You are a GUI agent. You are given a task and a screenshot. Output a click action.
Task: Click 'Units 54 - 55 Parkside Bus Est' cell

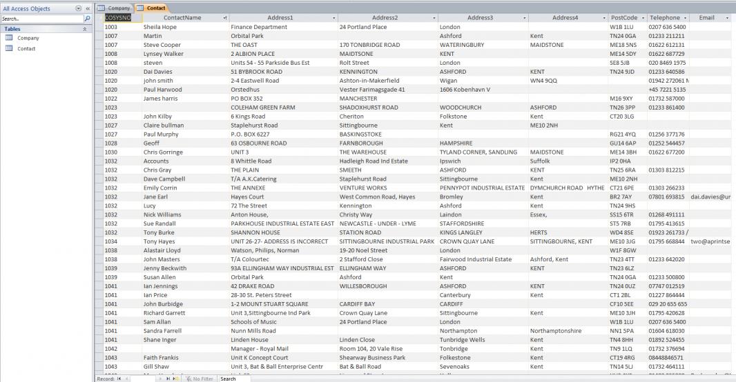283,63
